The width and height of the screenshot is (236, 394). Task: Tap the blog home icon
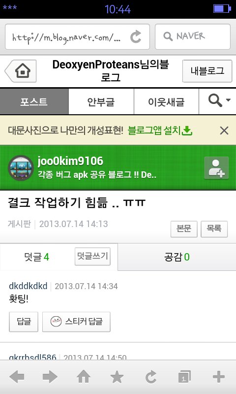point(21,71)
